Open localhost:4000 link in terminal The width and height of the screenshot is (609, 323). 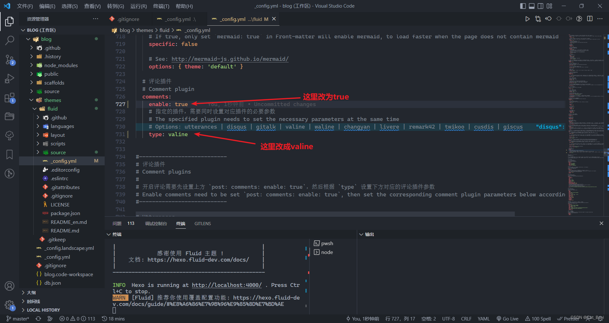(227, 285)
